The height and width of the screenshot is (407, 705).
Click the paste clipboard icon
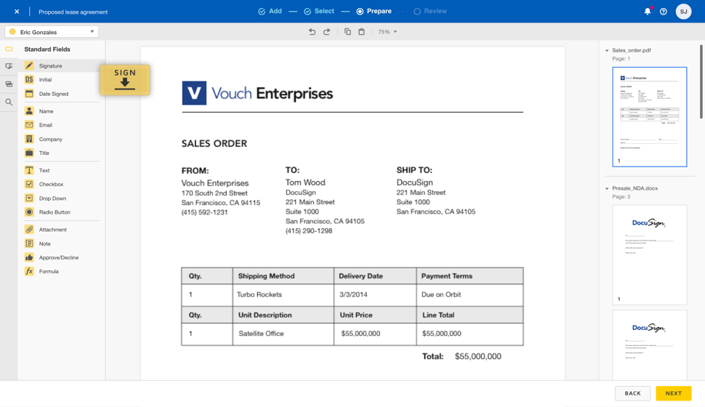tap(361, 31)
